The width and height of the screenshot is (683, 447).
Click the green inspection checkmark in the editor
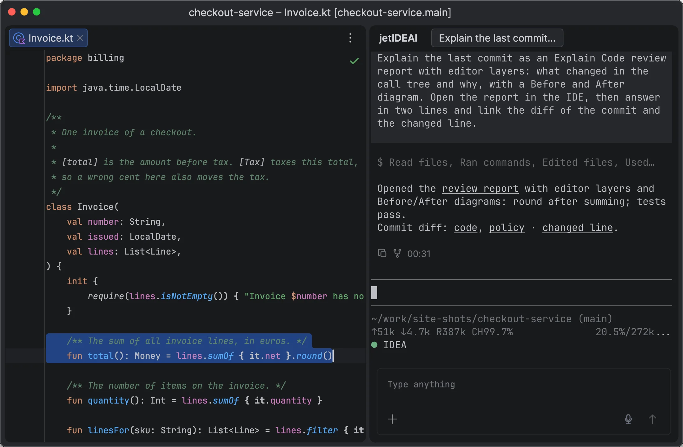point(354,61)
